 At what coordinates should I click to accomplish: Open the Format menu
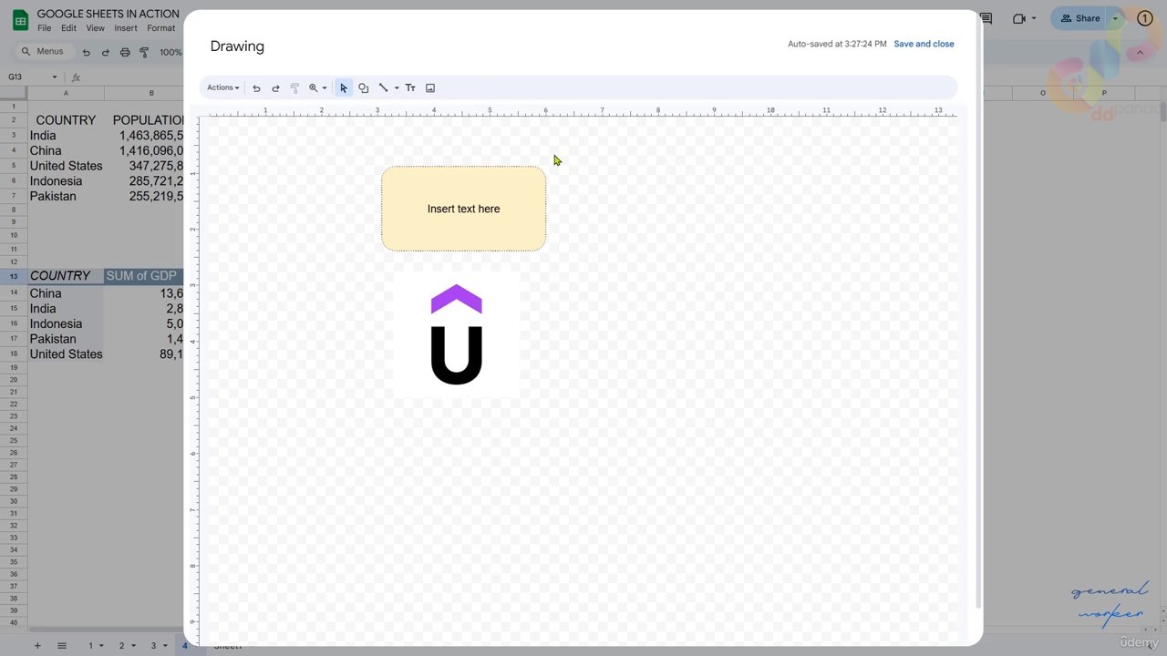click(160, 28)
